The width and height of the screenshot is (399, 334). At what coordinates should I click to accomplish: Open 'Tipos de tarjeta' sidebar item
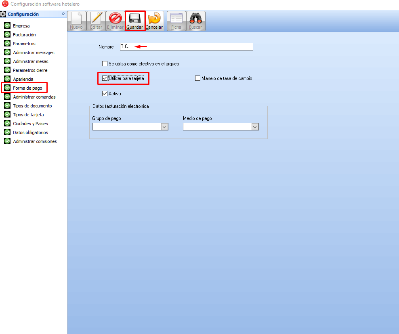(x=28, y=115)
